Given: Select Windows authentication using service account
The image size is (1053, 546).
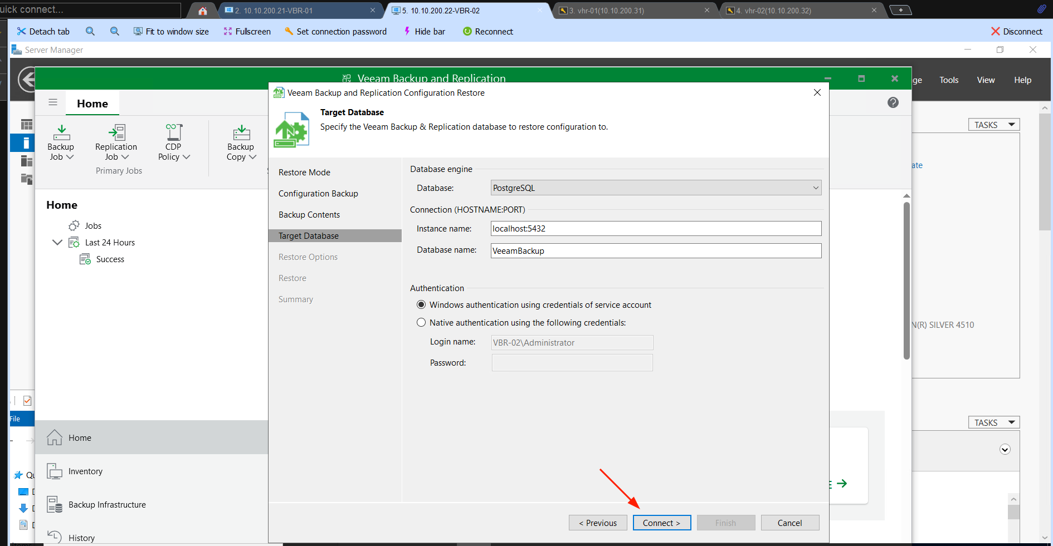Looking at the screenshot, I should click(421, 304).
